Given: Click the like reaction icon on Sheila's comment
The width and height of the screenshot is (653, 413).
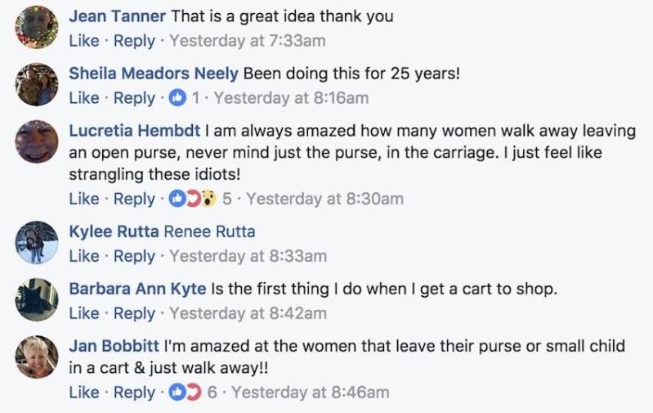Looking at the screenshot, I should coord(177,98).
